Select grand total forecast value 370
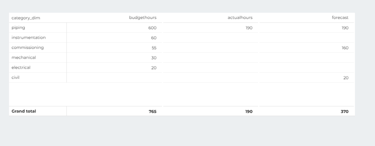 click(x=344, y=112)
